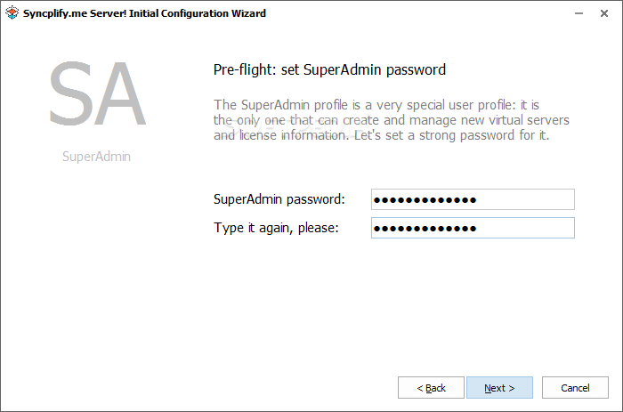623x412 pixels.
Task: Close the Initial Configuration Wizard window
Action: pos(604,13)
